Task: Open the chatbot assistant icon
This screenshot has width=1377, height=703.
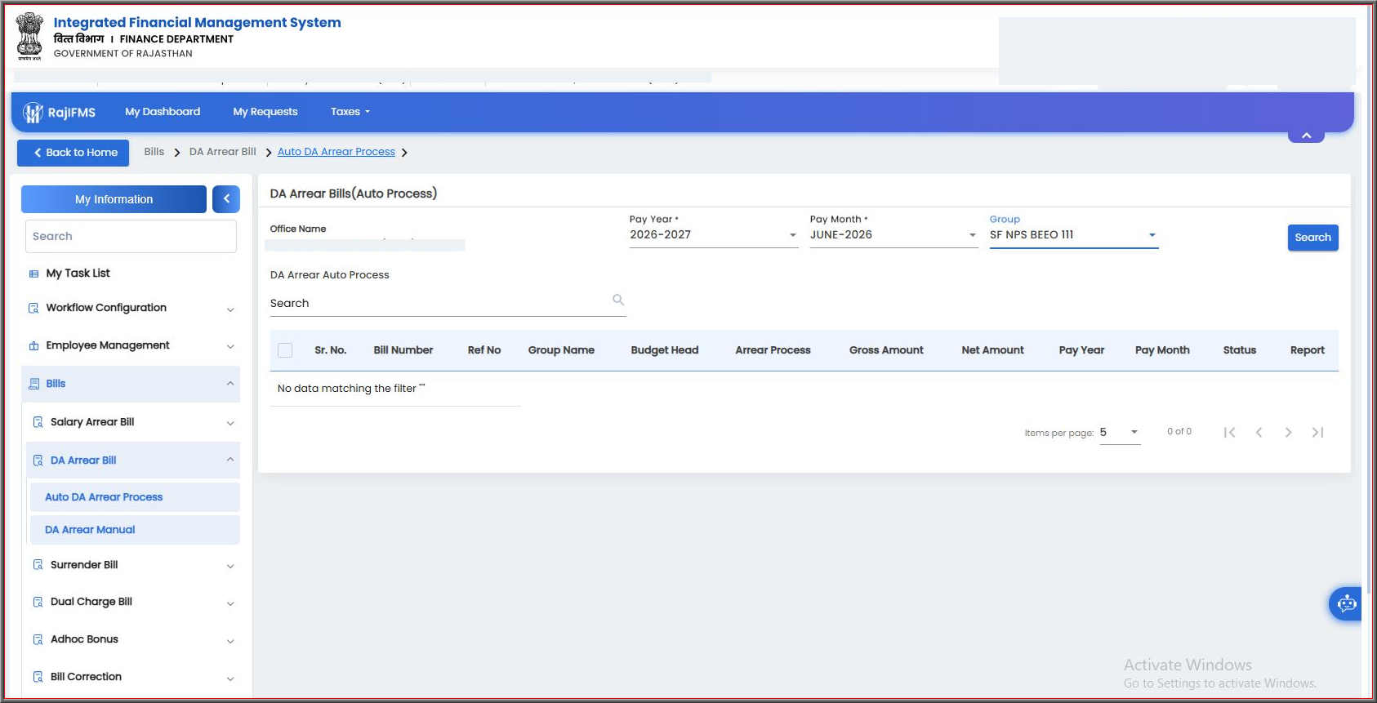Action: click(x=1346, y=604)
